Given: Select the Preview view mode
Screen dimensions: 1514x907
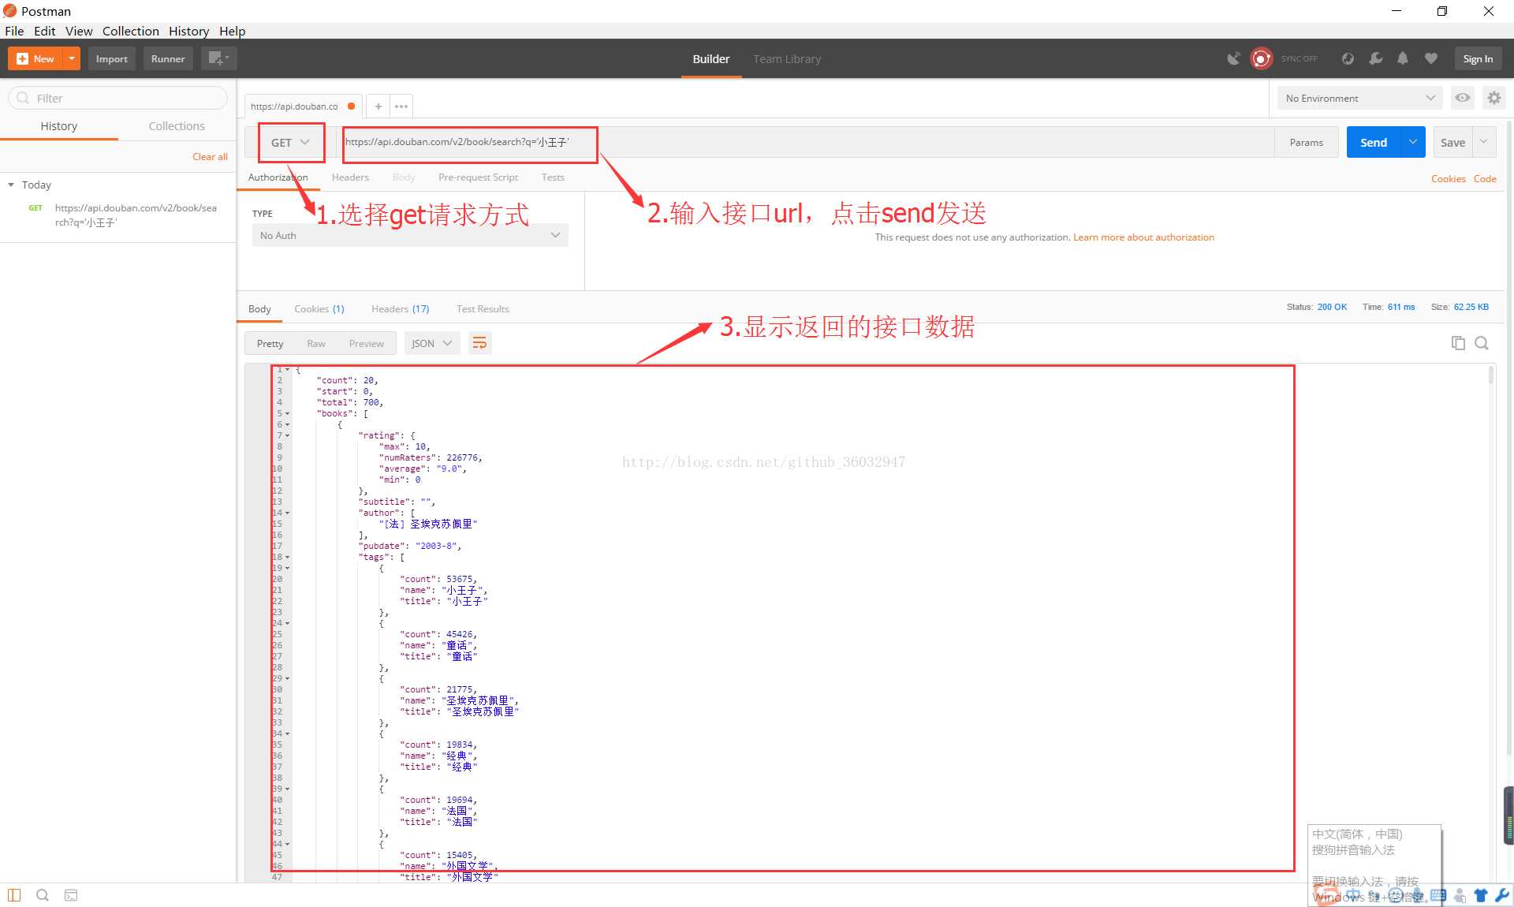Looking at the screenshot, I should (x=366, y=343).
